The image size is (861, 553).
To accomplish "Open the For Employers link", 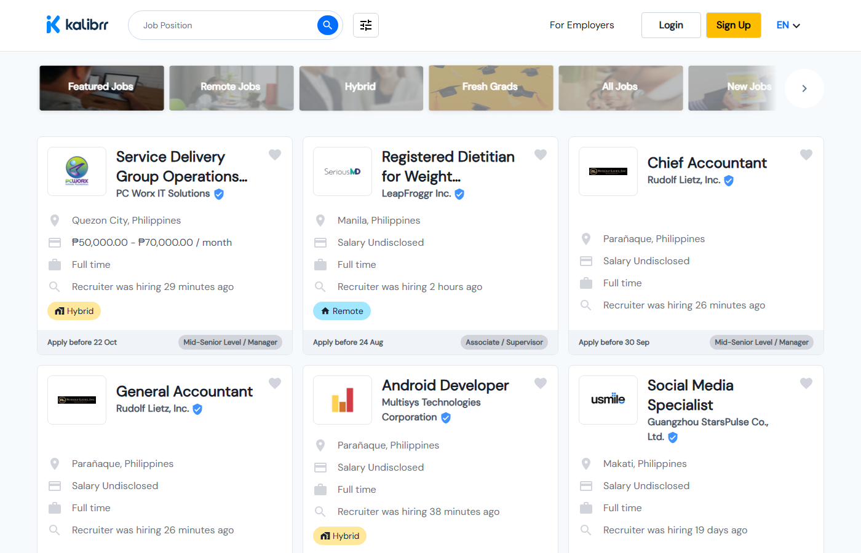I will (x=582, y=25).
